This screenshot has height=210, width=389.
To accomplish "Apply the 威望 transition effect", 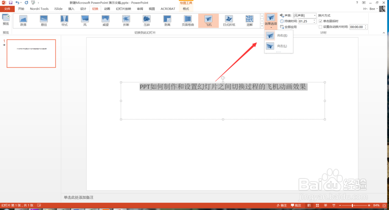I will 105,21.
